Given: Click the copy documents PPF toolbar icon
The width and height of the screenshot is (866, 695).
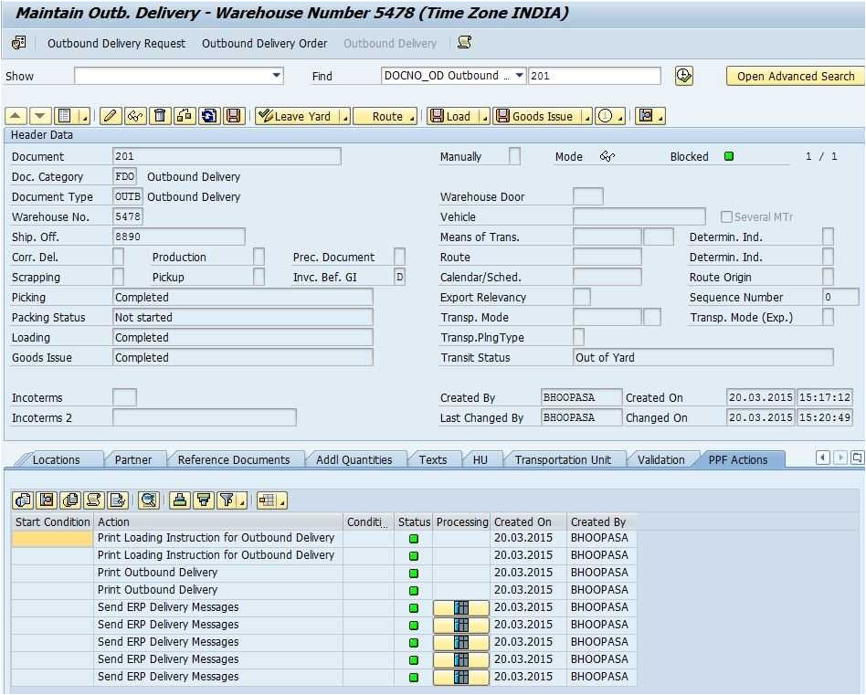Looking at the screenshot, I should 70,500.
